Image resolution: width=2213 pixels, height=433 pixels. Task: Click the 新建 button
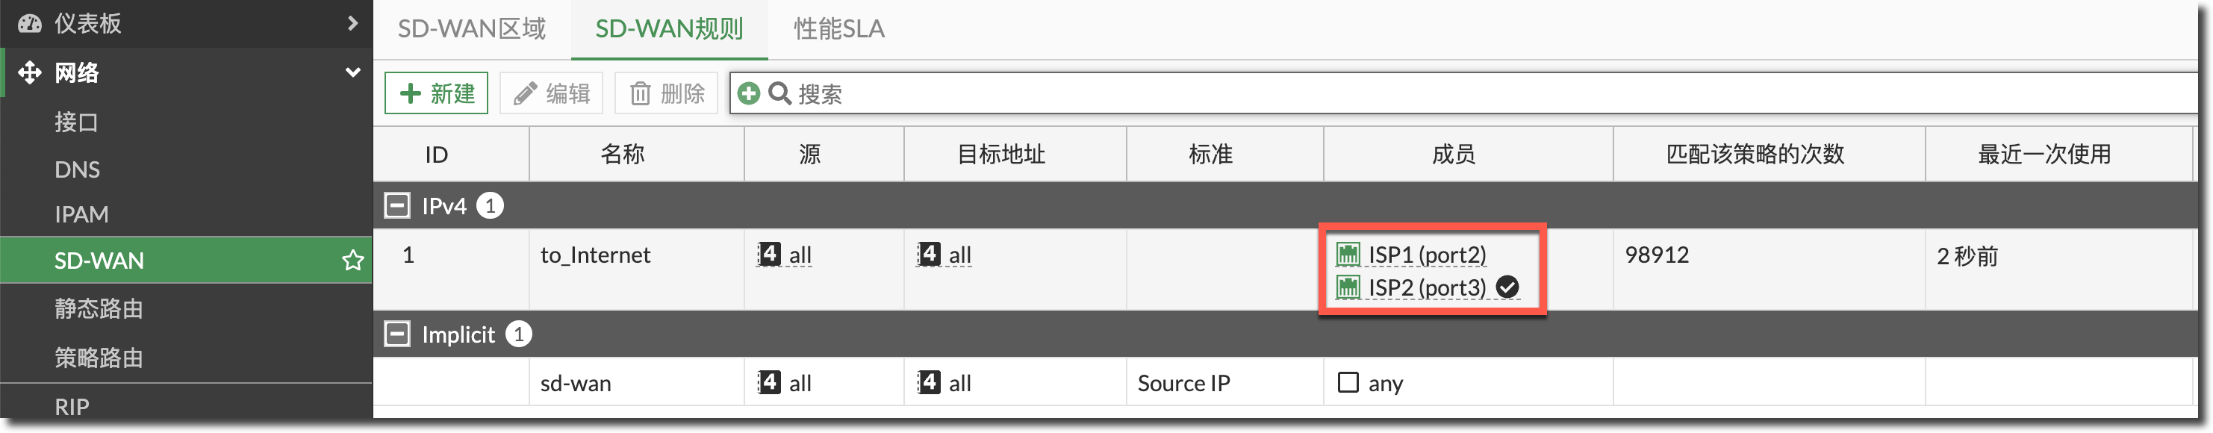pos(437,93)
